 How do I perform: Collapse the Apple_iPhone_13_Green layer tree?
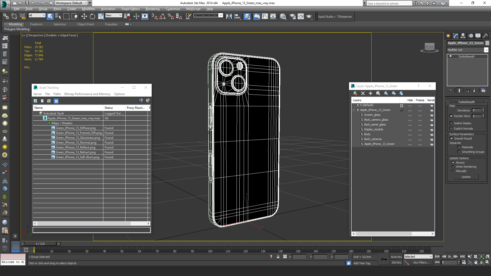pyautogui.click(x=354, y=110)
